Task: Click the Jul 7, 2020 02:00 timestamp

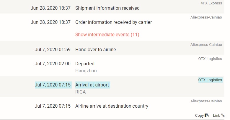Action: tap(53, 64)
